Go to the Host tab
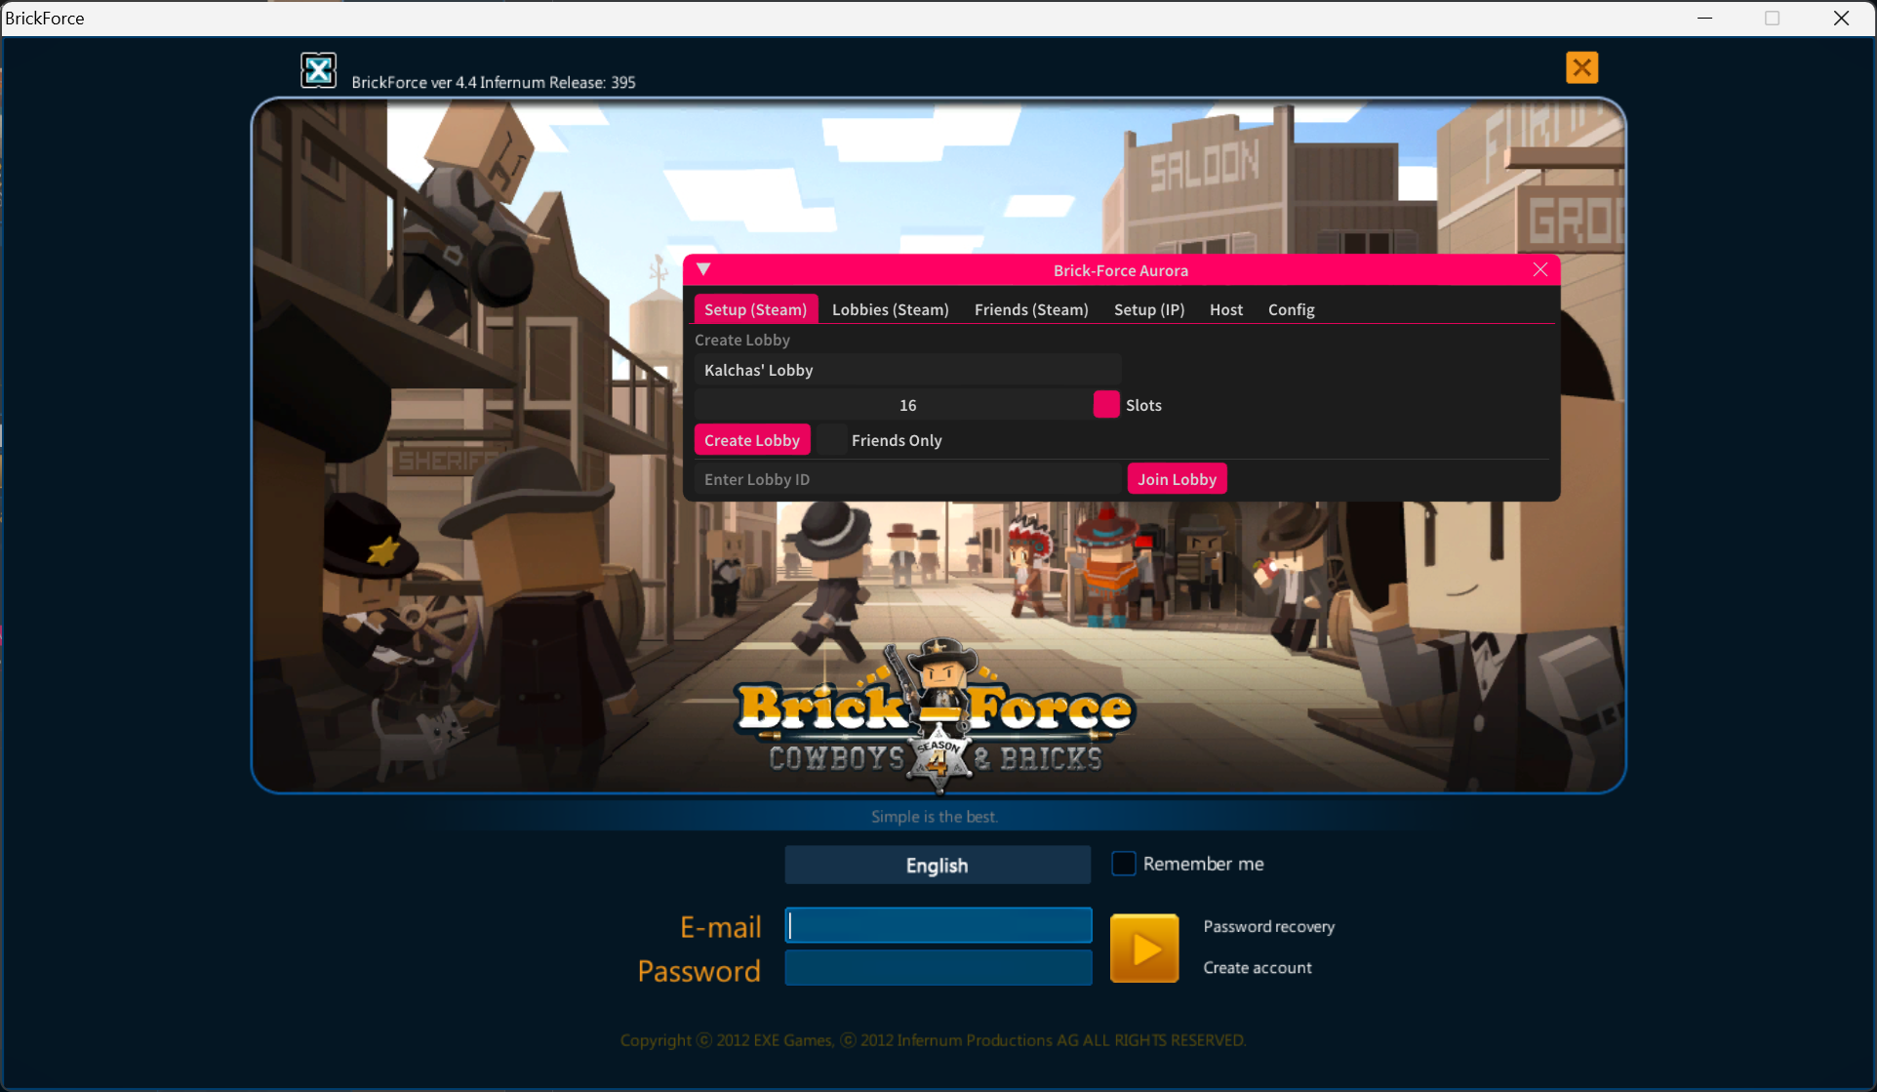This screenshot has height=1092, width=1877. point(1225,309)
